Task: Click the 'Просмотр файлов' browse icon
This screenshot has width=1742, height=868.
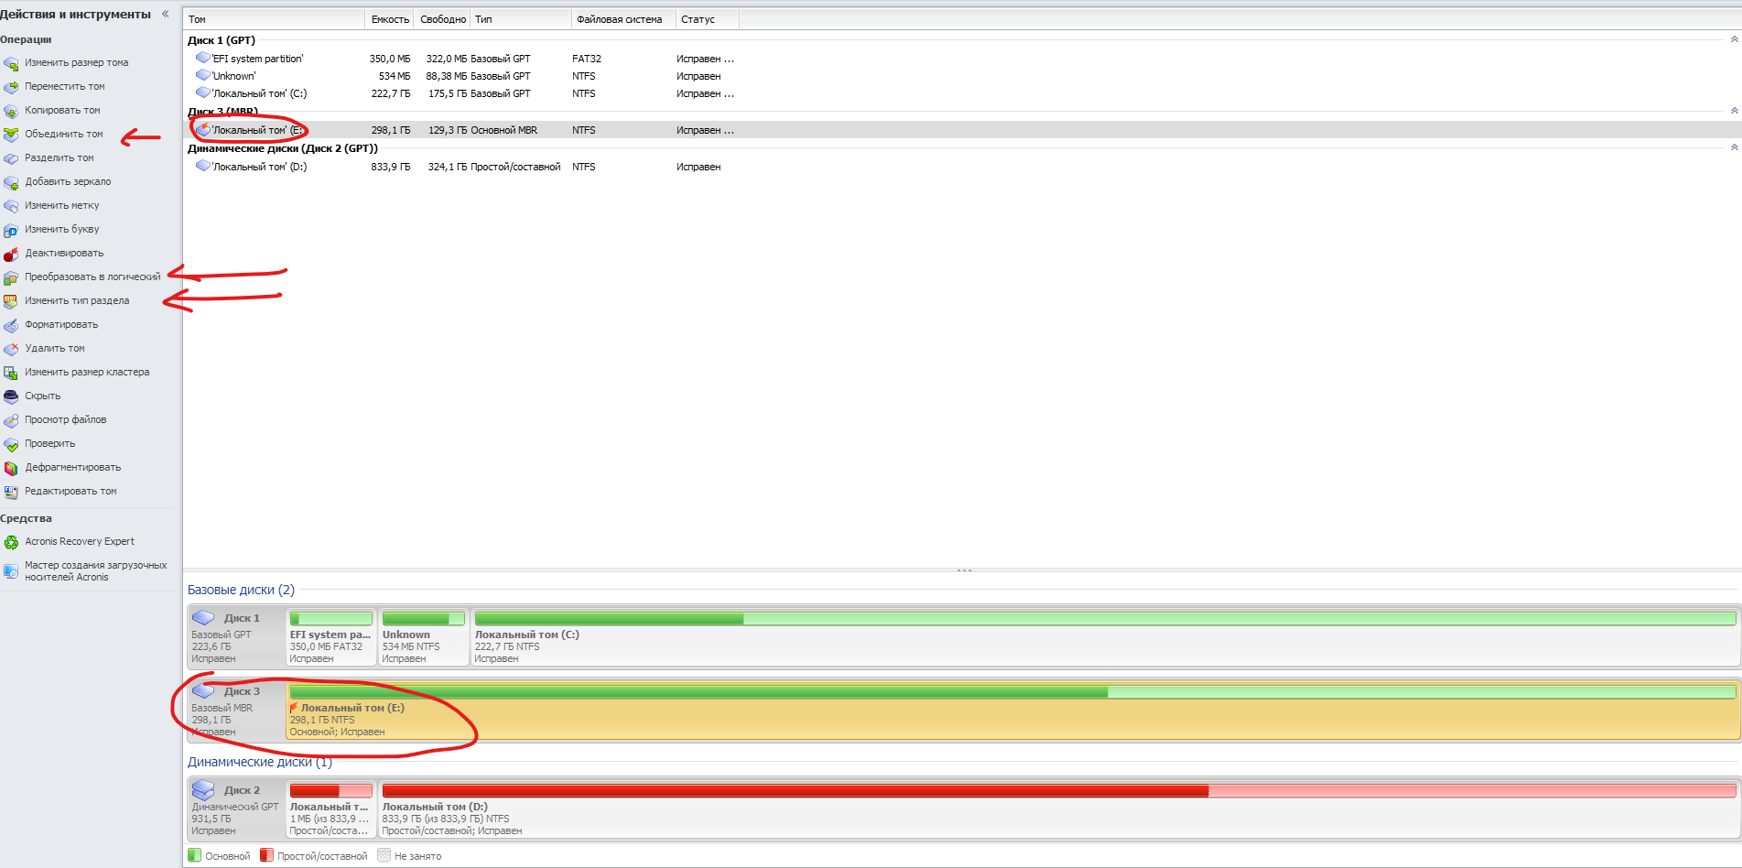Action: 11,420
